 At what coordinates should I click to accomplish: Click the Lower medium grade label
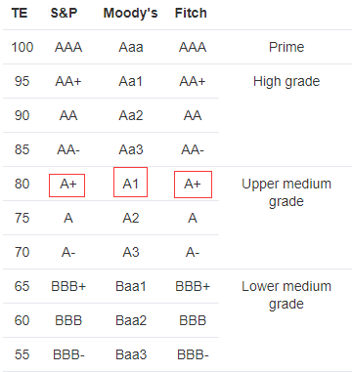(286, 295)
